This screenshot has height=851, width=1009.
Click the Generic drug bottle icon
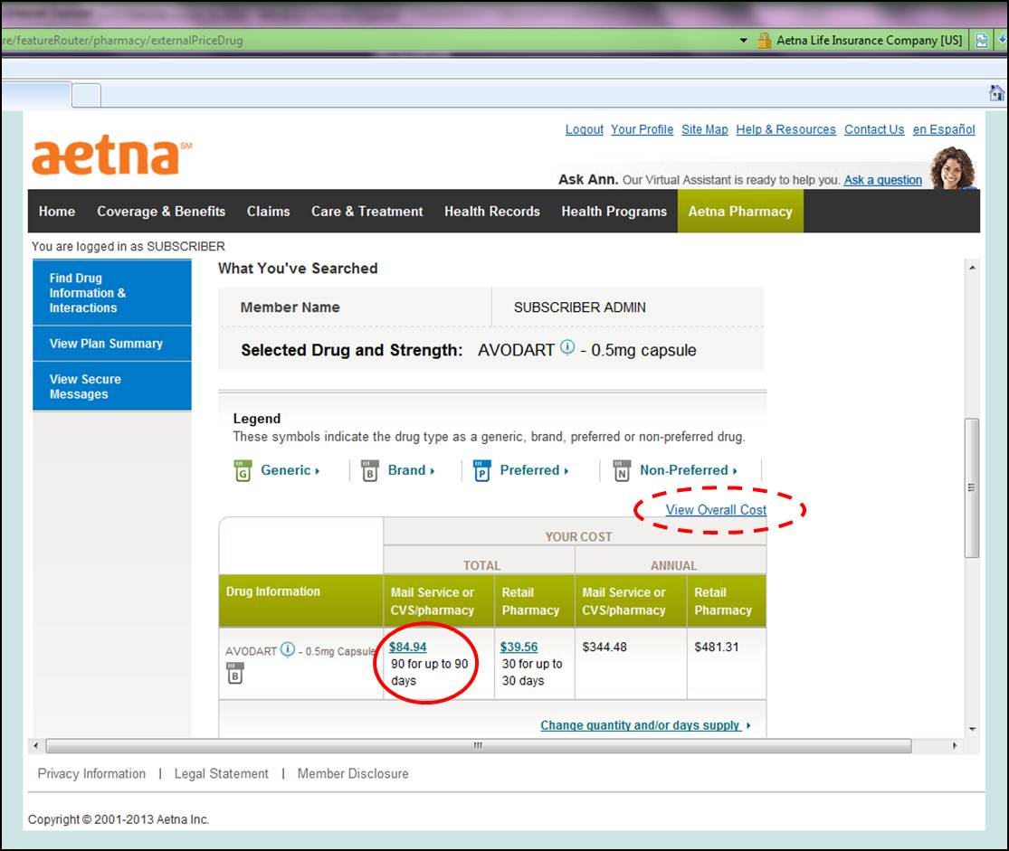243,470
